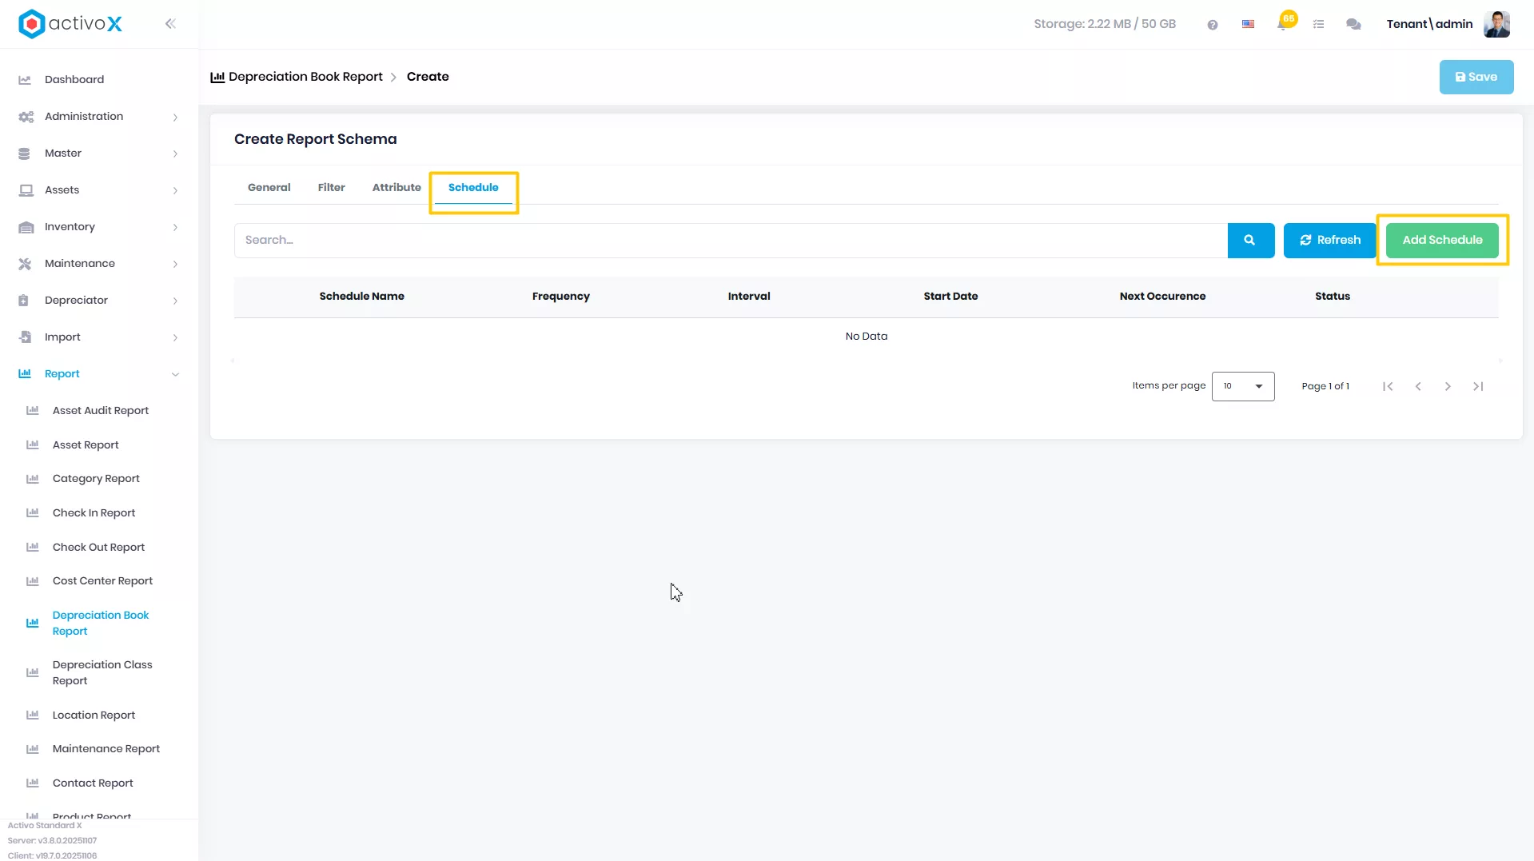1534x861 pixels.
Task: Open the chat messages icon
Action: tap(1353, 25)
